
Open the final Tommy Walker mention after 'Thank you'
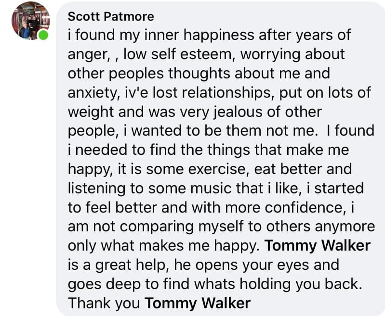point(198,303)
